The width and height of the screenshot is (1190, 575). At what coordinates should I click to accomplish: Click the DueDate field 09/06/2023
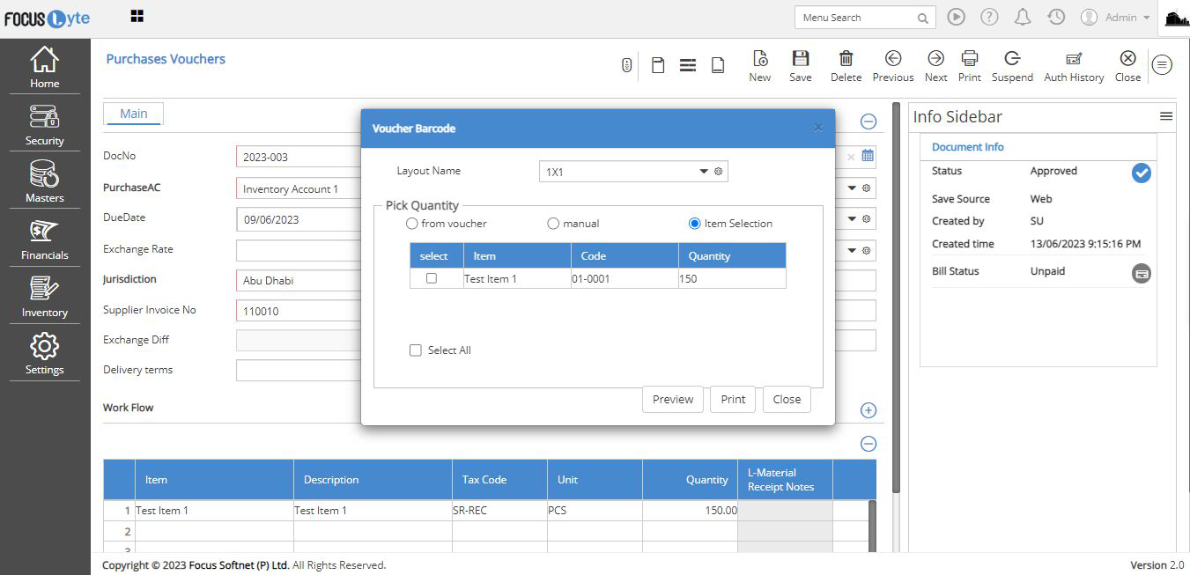pyautogui.click(x=299, y=219)
